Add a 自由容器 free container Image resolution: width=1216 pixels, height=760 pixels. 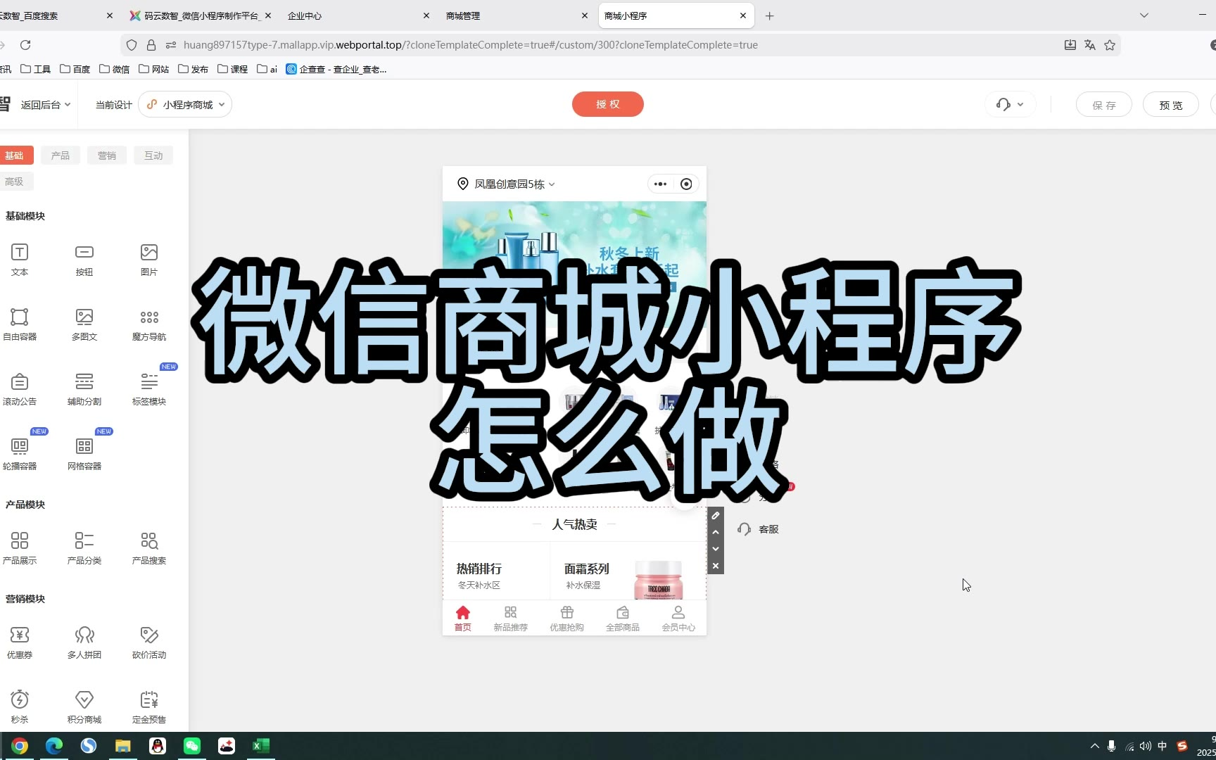click(20, 324)
